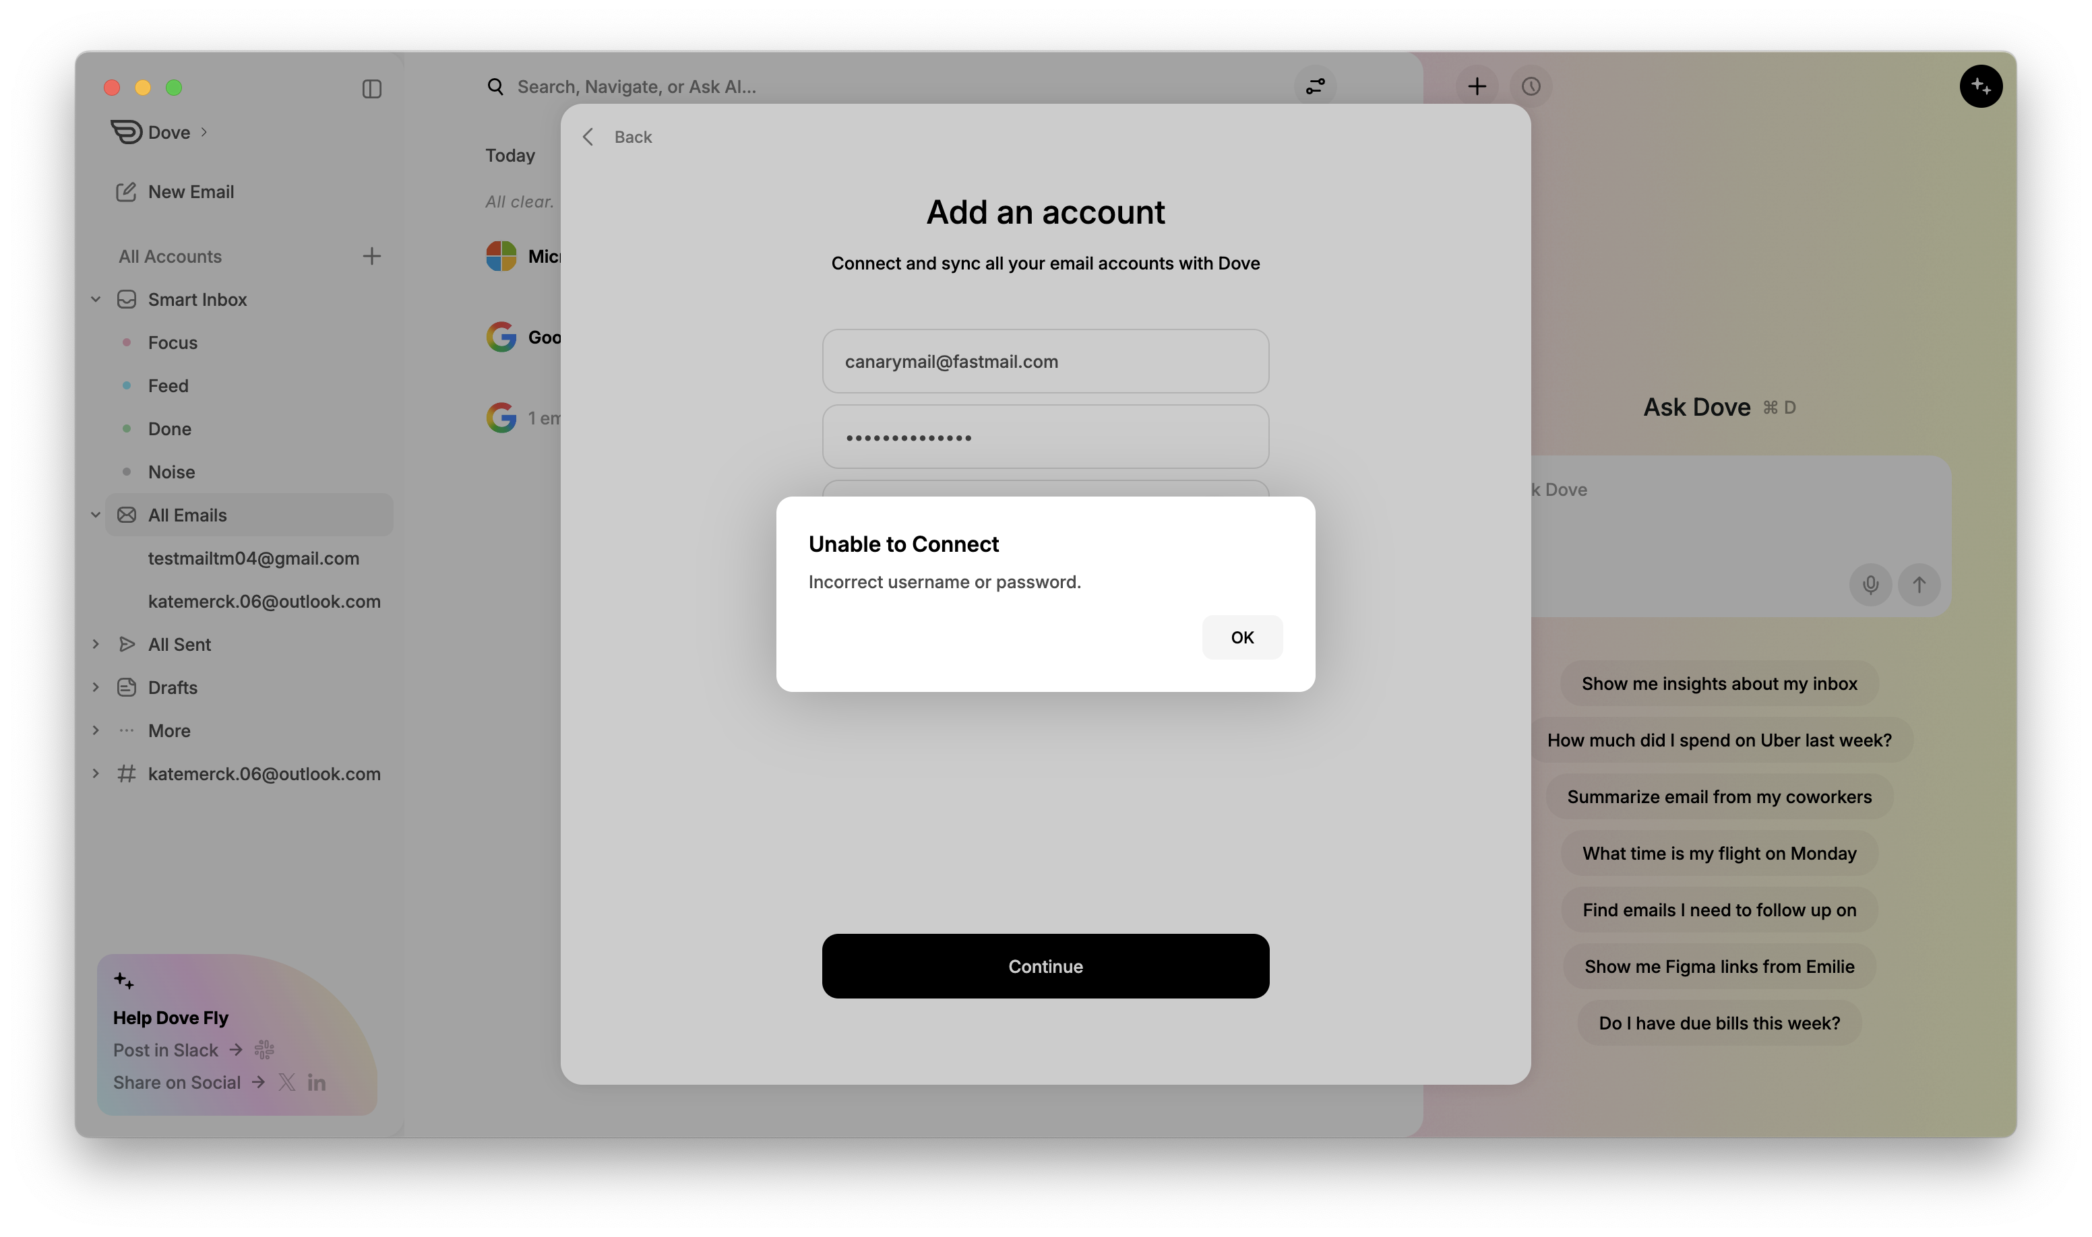Viewport: 2092px width, 1237px height.
Task: Click the LinkedIn share icon
Action: pyautogui.click(x=316, y=1083)
